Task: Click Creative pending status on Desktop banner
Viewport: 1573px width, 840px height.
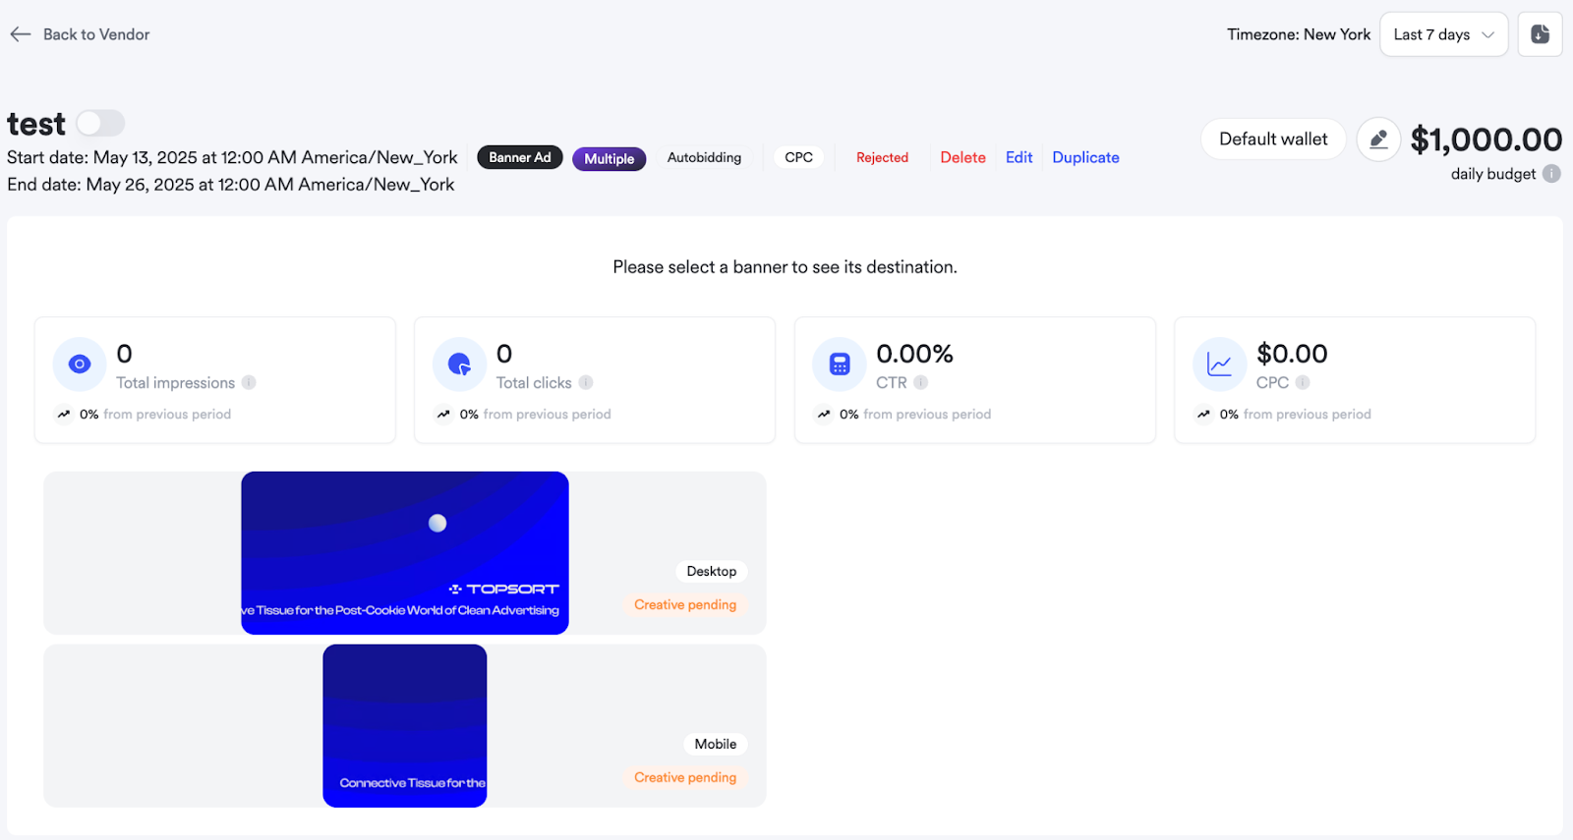Action: tap(685, 604)
